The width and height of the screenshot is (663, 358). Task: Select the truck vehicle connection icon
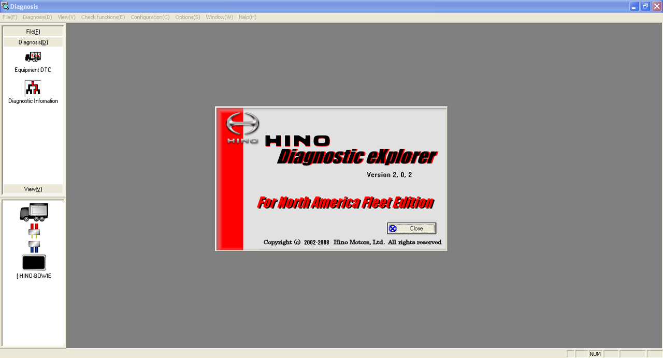click(34, 212)
